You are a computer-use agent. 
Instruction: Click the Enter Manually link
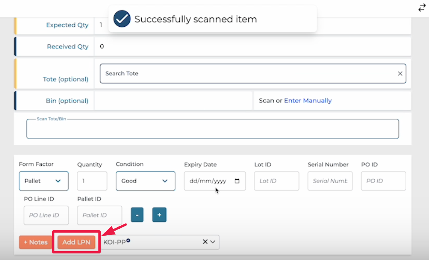click(x=307, y=101)
